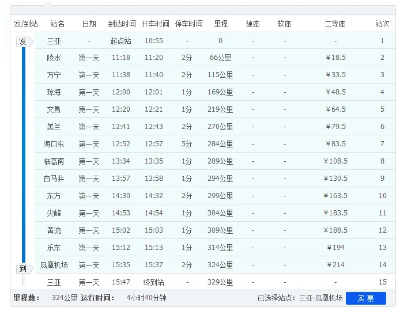Click the 终到站 terminal label

[153, 282]
